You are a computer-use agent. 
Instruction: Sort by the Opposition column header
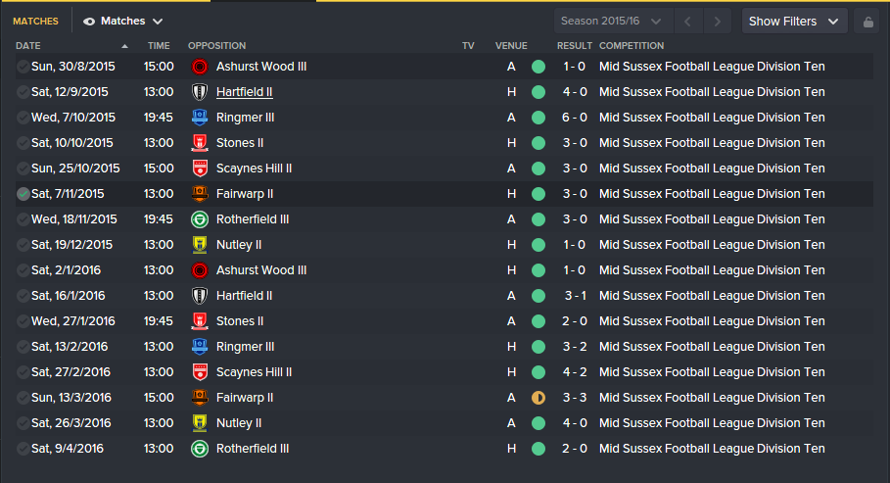click(x=216, y=46)
